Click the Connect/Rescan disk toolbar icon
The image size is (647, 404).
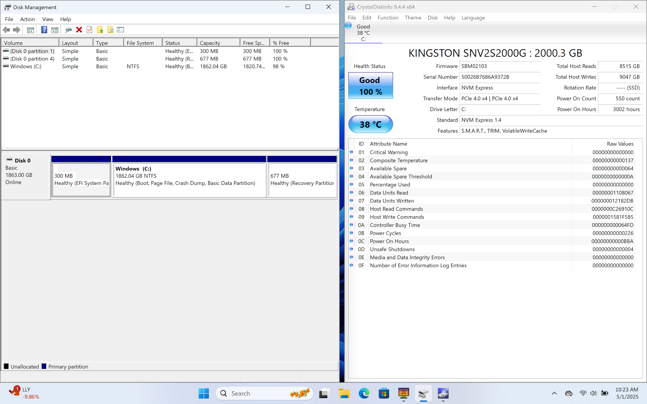point(69,30)
